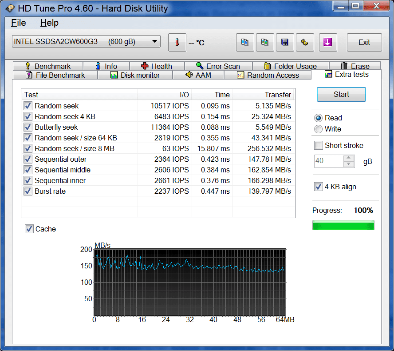Toggle Random seek / size 8 MB checkbox
Image resolution: width=394 pixels, height=351 pixels.
[x=28, y=148]
